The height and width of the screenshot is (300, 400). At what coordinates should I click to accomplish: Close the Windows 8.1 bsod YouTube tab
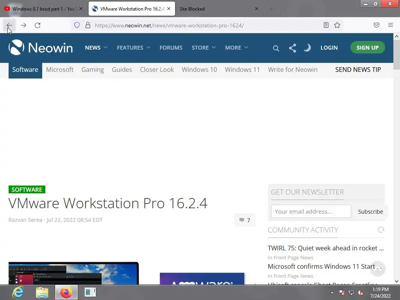coord(81,9)
